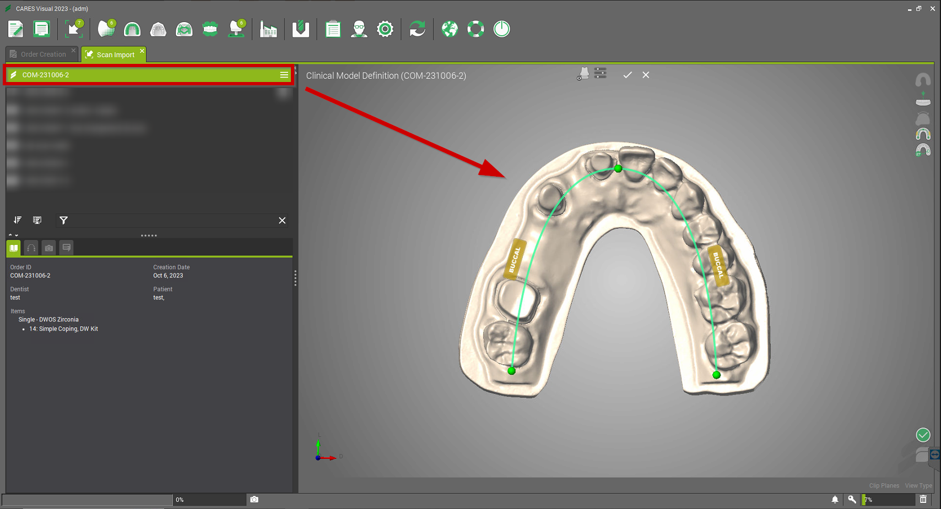941x509 pixels.
Task: Click the top green arch curve point
Action: (618, 168)
